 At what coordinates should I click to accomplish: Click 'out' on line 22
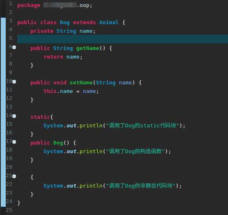tap(71, 186)
